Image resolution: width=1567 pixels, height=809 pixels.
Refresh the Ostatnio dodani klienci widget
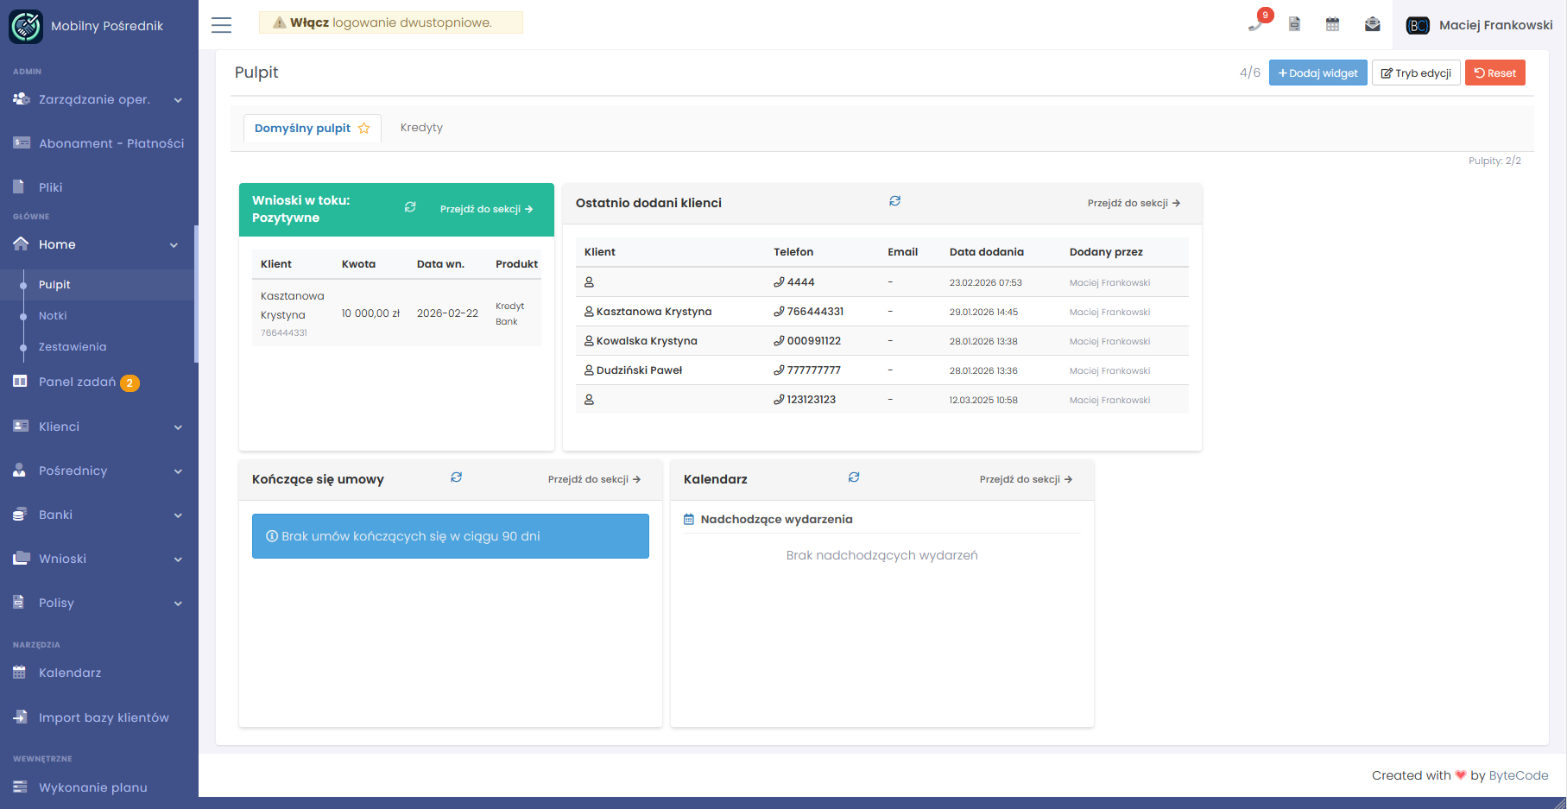pyautogui.click(x=894, y=201)
